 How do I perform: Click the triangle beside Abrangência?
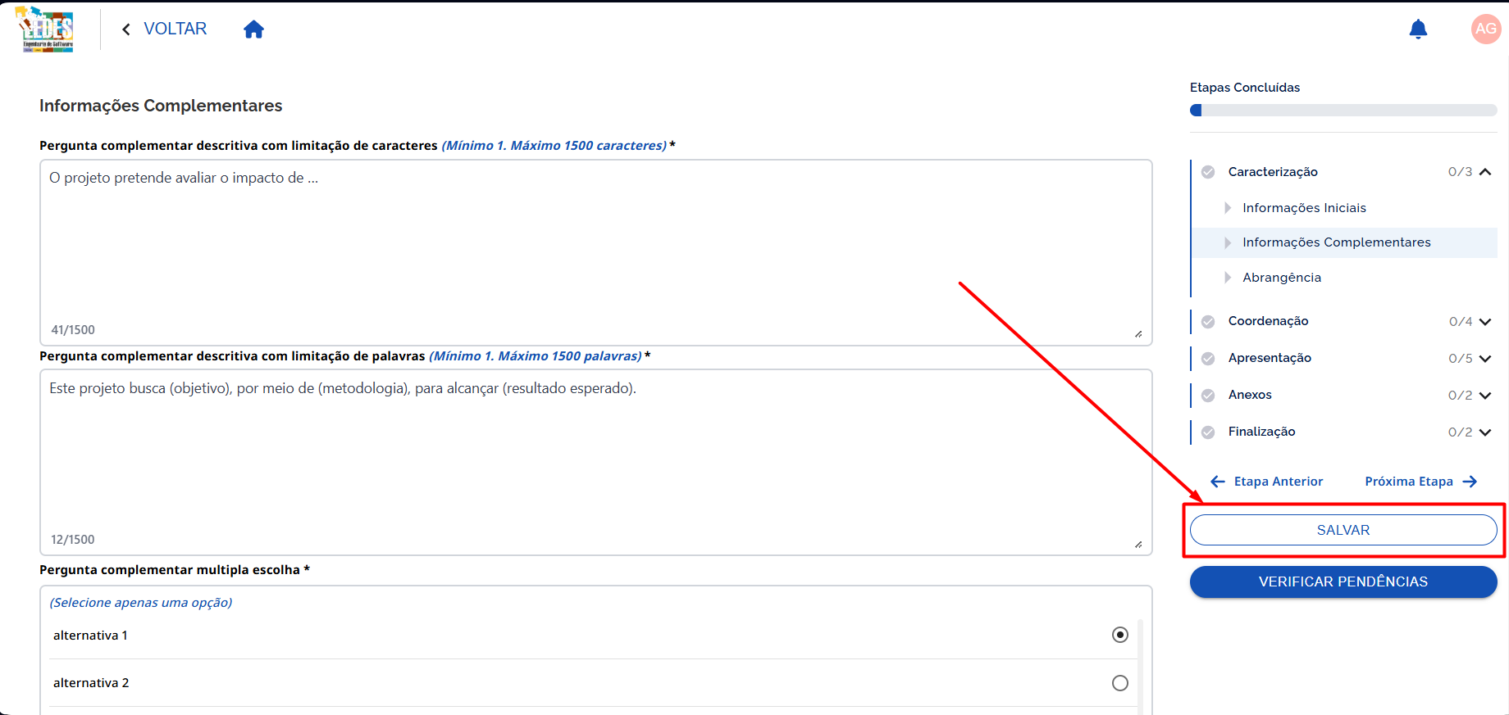(1228, 278)
